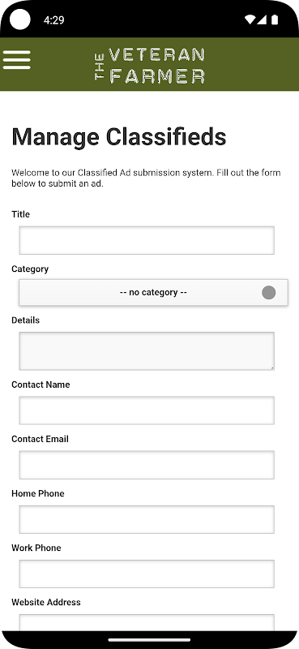Tap the Category field label

pyautogui.click(x=30, y=269)
